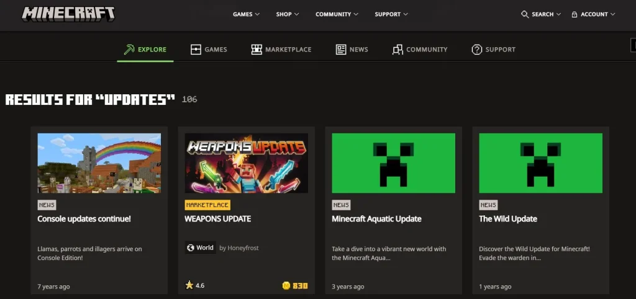Switch to the Marketplace tab
Image resolution: width=636 pixels, height=299 pixels.
coord(281,50)
